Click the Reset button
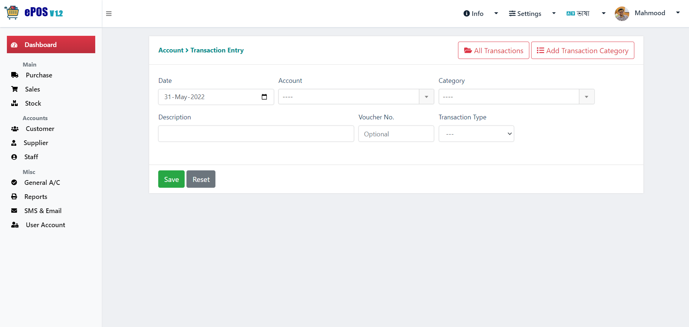This screenshot has height=327, width=689. pos(201,179)
